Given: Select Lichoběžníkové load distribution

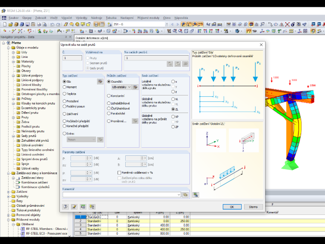Looking at the screenshot, I should pos(109,103).
